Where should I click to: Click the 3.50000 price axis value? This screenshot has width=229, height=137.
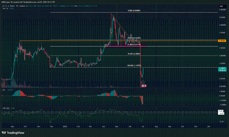(222, 33)
